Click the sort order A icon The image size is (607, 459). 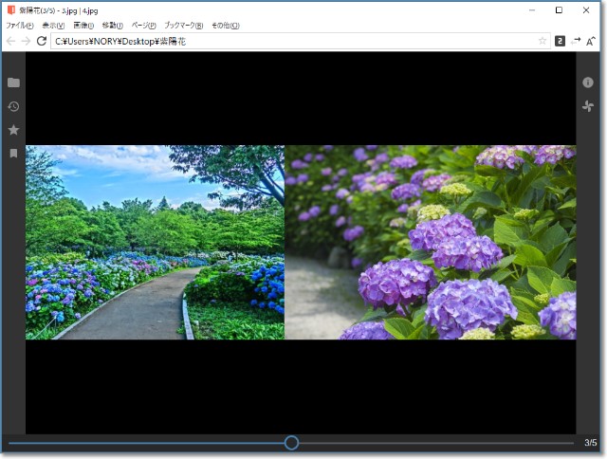[591, 42]
